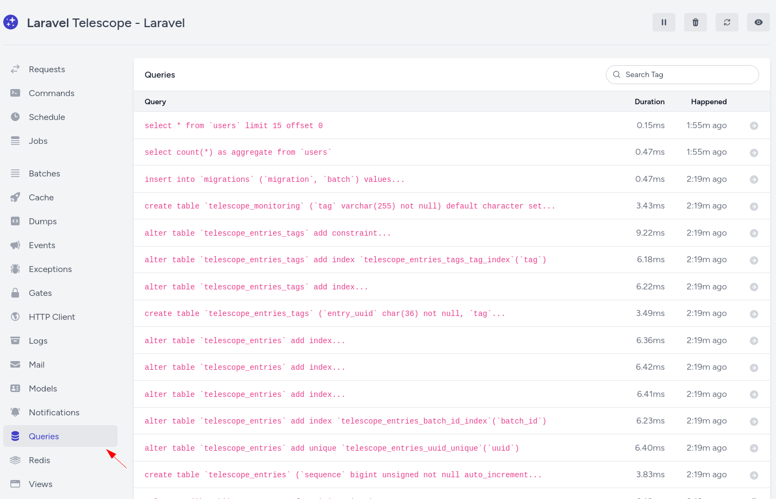Click the HTTP Client globe icon
The height and width of the screenshot is (499, 776).
pyautogui.click(x=15, y=317)
